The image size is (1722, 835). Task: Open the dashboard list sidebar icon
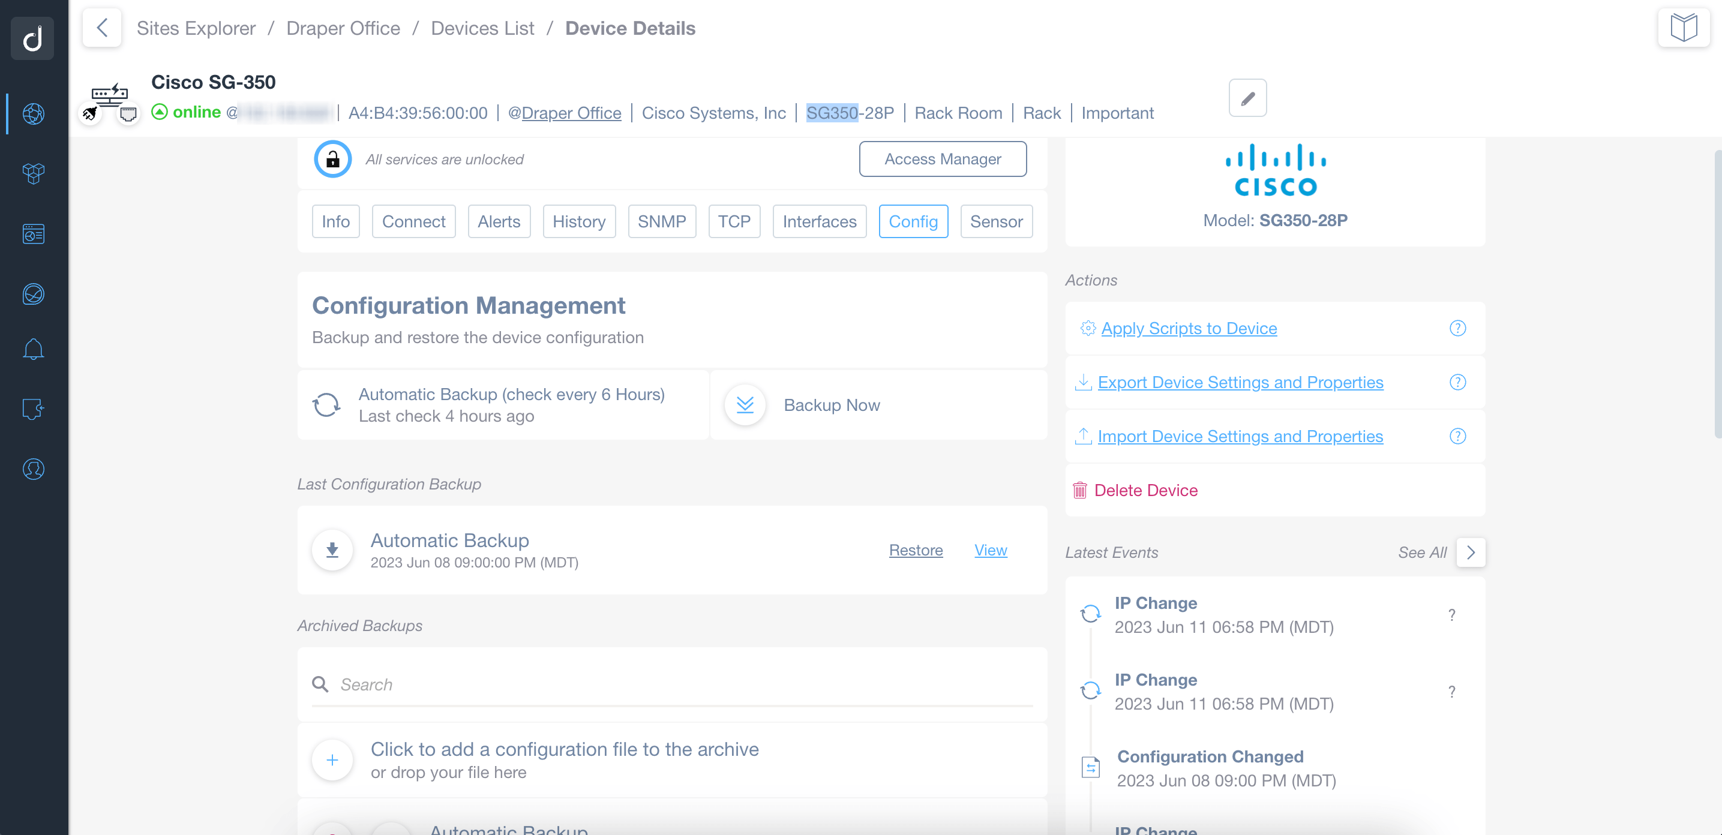coord(34,234)
